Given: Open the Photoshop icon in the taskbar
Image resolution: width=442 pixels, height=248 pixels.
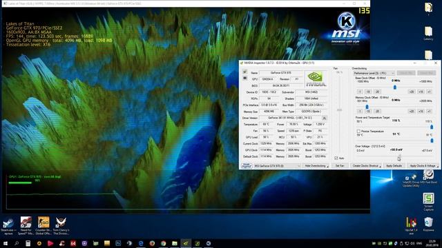Looking at the screenshot, I should [118, 243].
